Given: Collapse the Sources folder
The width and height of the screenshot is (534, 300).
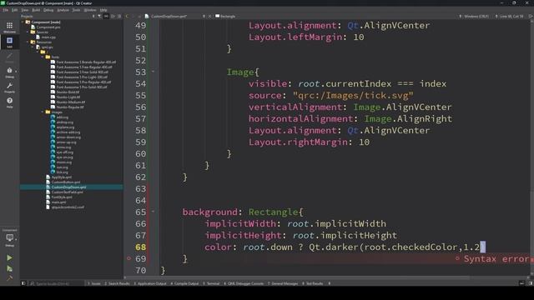Looking at the screenshot, I should tap(28, 32).
